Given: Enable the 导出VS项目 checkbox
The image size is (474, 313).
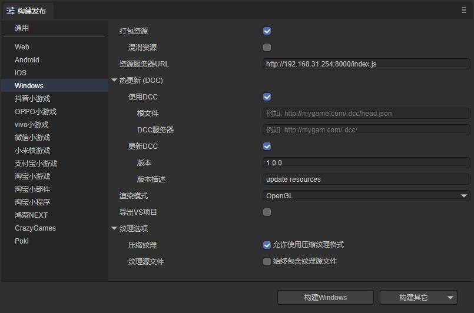Looking at the screenshot, I should click(267, 212).
